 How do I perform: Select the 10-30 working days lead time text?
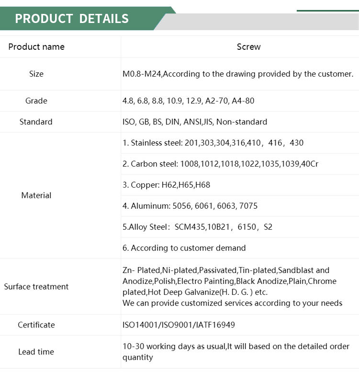coord(236,351)
